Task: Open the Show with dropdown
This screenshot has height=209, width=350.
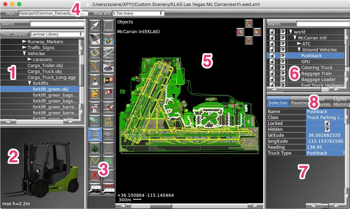Action: point(138,13)
